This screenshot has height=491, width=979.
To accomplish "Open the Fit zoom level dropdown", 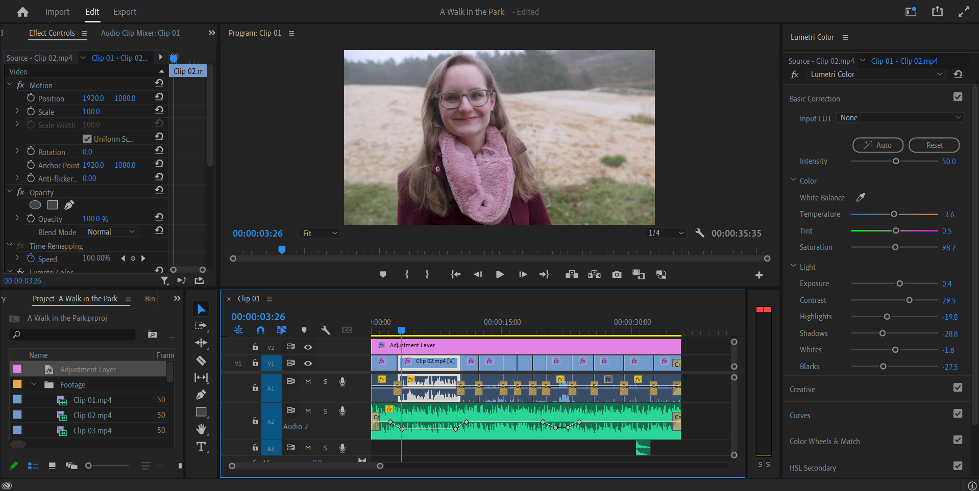I will point(320,233).
